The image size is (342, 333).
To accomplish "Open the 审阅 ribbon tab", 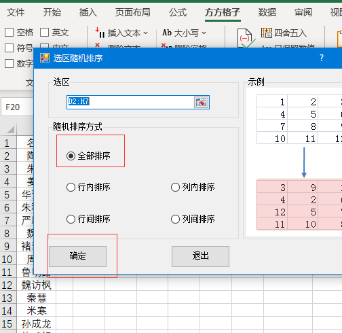I will tap(303, 12).
